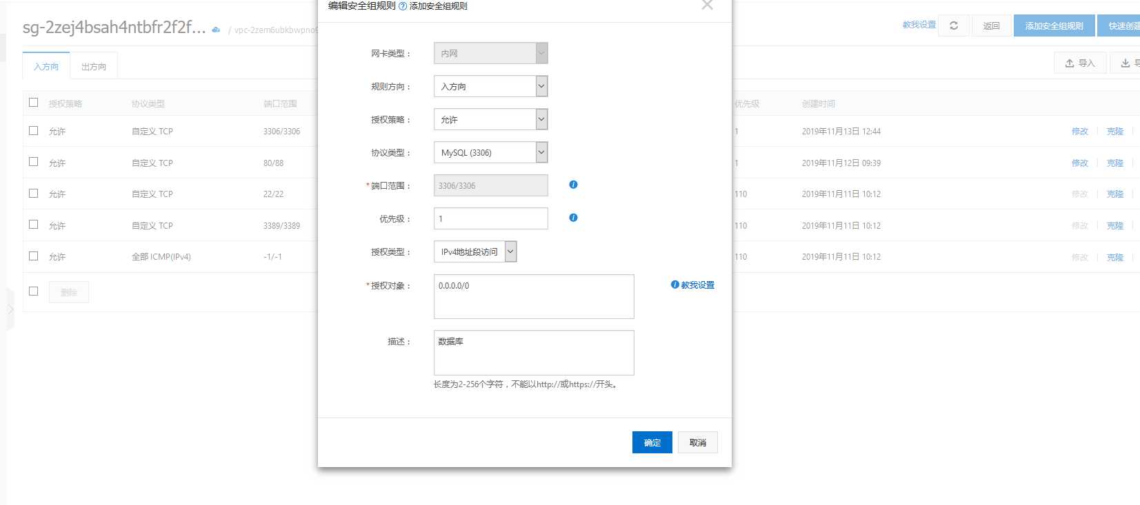Click the download export icon button
1140x505 pixels.
[x=1126, y=63]
